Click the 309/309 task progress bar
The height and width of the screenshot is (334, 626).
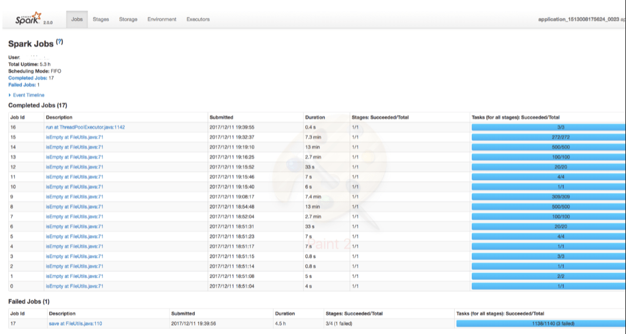point(548,197)
